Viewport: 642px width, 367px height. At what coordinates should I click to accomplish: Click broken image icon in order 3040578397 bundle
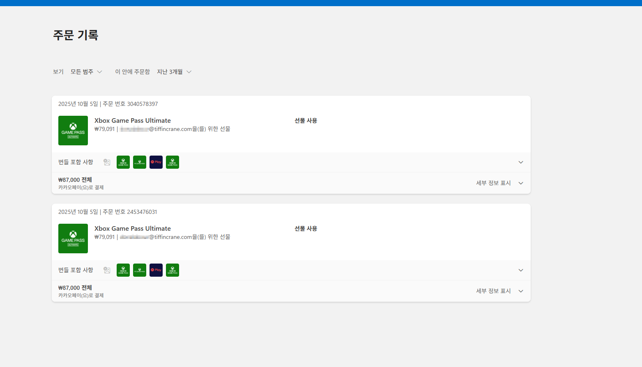click(107, 162)
